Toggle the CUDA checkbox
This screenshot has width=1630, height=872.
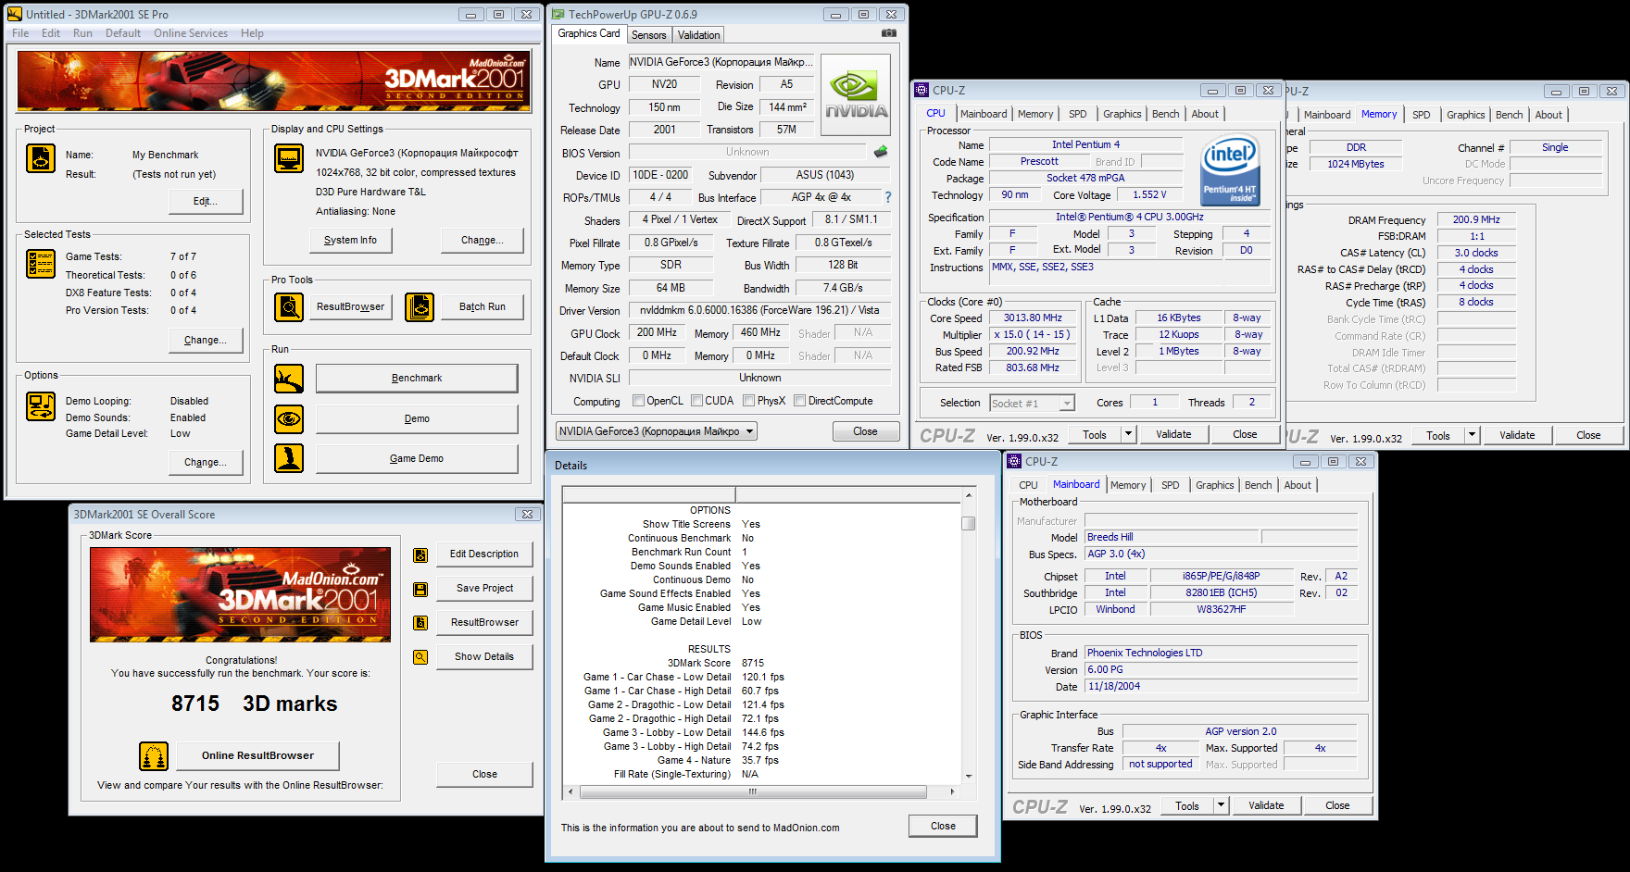tap(696, 401)
